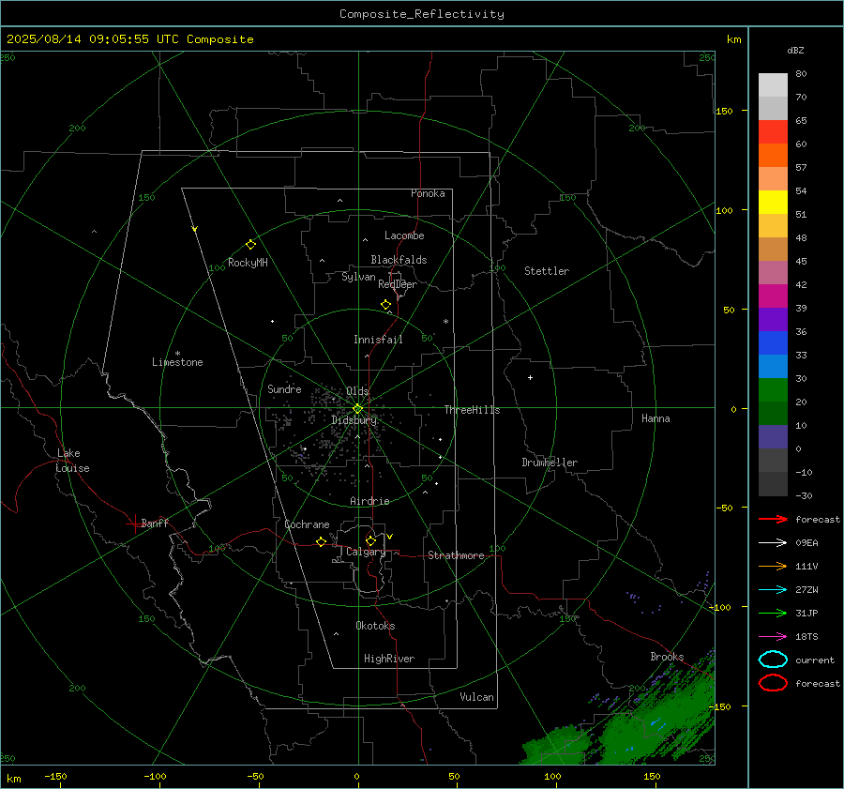Select the Lacombe city label
This screenshot has height=789, width=844.
[x=404, y=235]
